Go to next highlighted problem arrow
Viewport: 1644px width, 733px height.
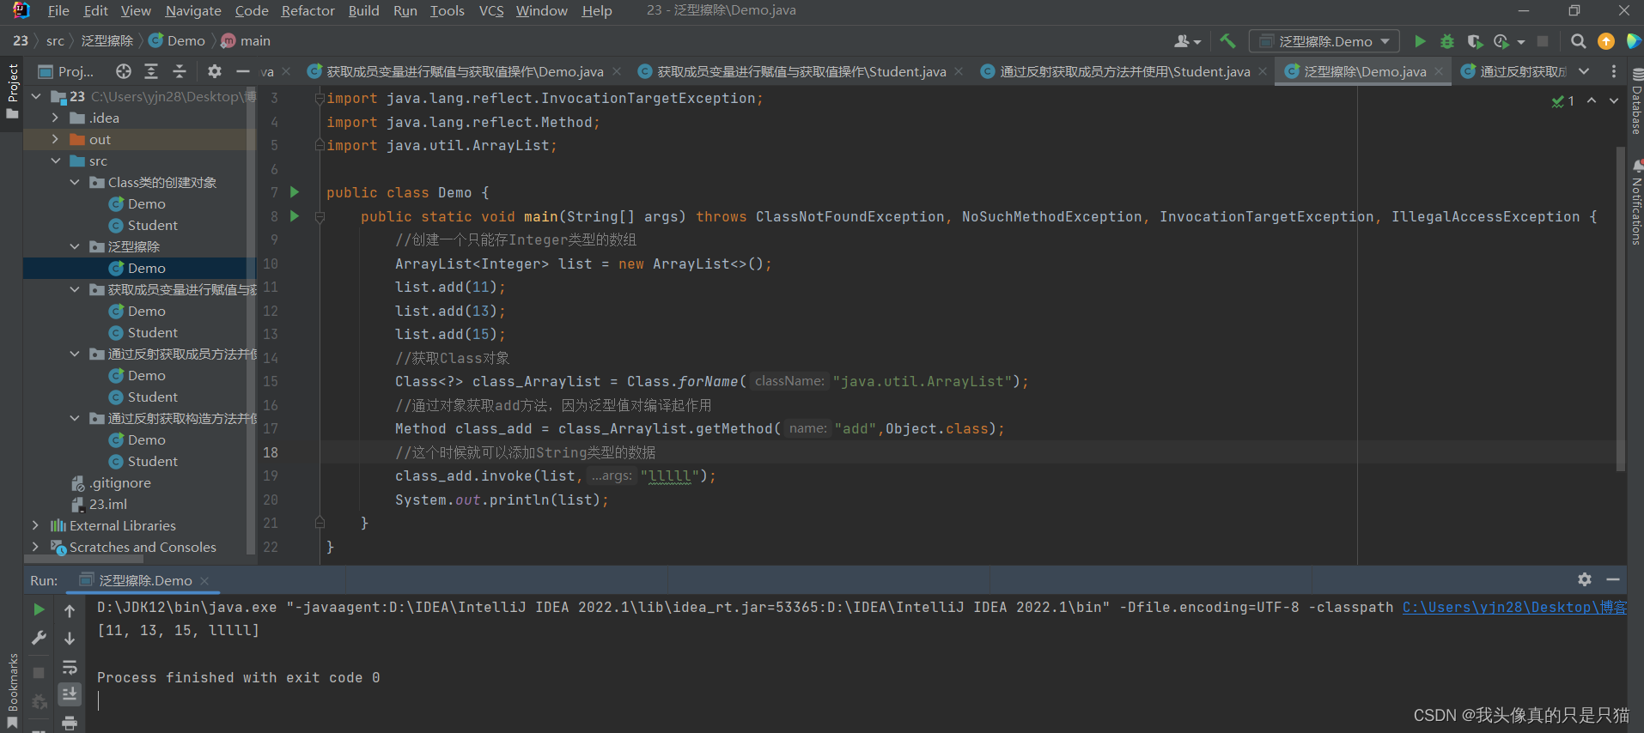tap(1614, 100)
